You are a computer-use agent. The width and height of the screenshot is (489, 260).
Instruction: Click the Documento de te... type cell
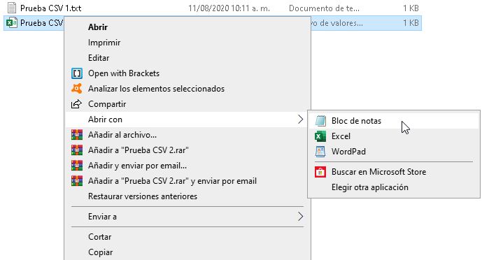324,8
